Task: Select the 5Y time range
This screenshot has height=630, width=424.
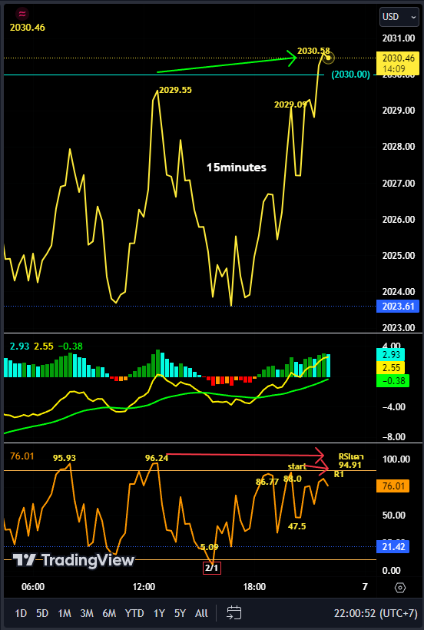Action: tap(180, 613)
